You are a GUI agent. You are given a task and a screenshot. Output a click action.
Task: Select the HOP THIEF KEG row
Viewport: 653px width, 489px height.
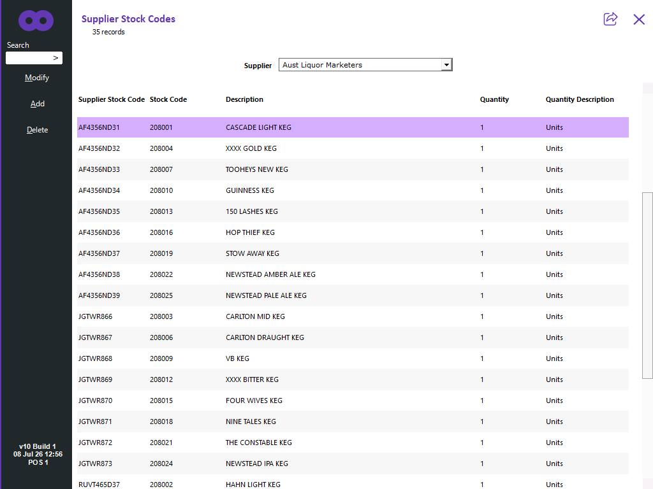pyautogui.click(x=353, y=232)
